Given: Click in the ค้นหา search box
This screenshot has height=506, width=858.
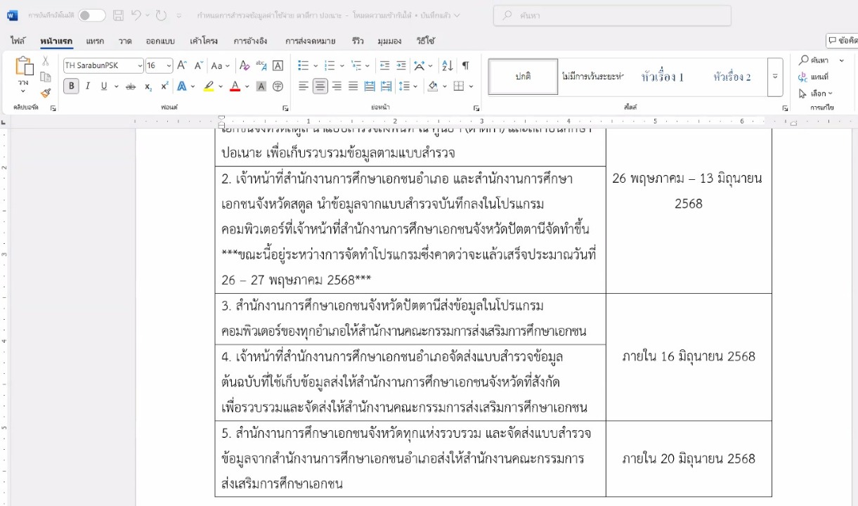Looking at the screenshot, I should click(612, 15).
